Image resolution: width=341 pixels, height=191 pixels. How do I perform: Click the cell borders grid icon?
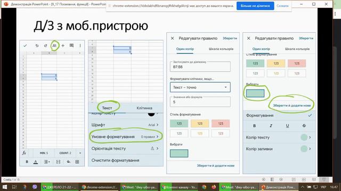(x=77, y=162)
